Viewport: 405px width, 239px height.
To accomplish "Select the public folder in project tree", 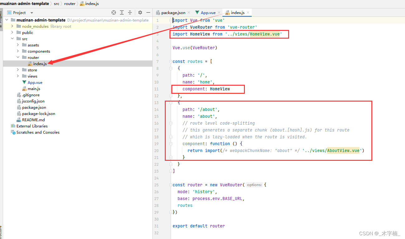I will [x=27, y=33].
